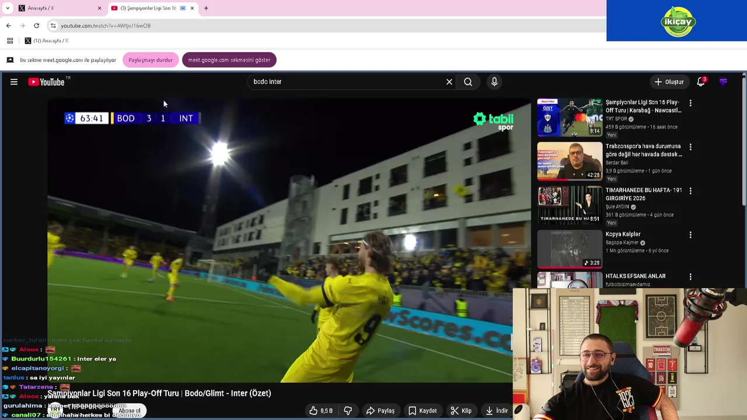747x420 pixels.
Task: Save the video with Kaydet
Action: [423, 411]
